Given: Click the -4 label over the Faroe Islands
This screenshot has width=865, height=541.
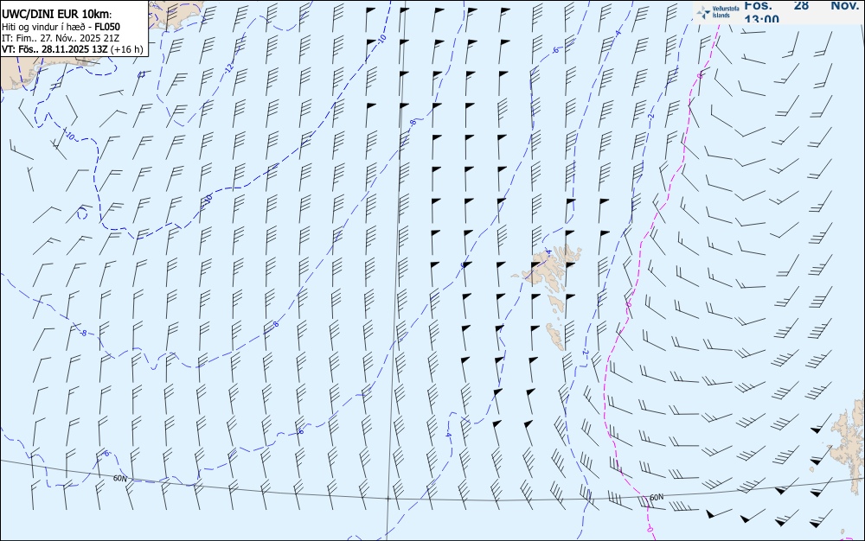Looking at the screenshot, I should 548,252.
